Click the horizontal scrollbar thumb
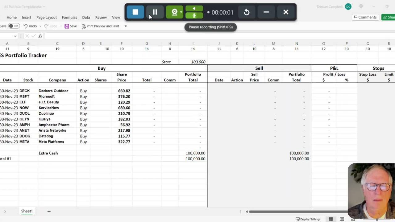395x222 pixels. pyautogui.click(x=298, y=212)
